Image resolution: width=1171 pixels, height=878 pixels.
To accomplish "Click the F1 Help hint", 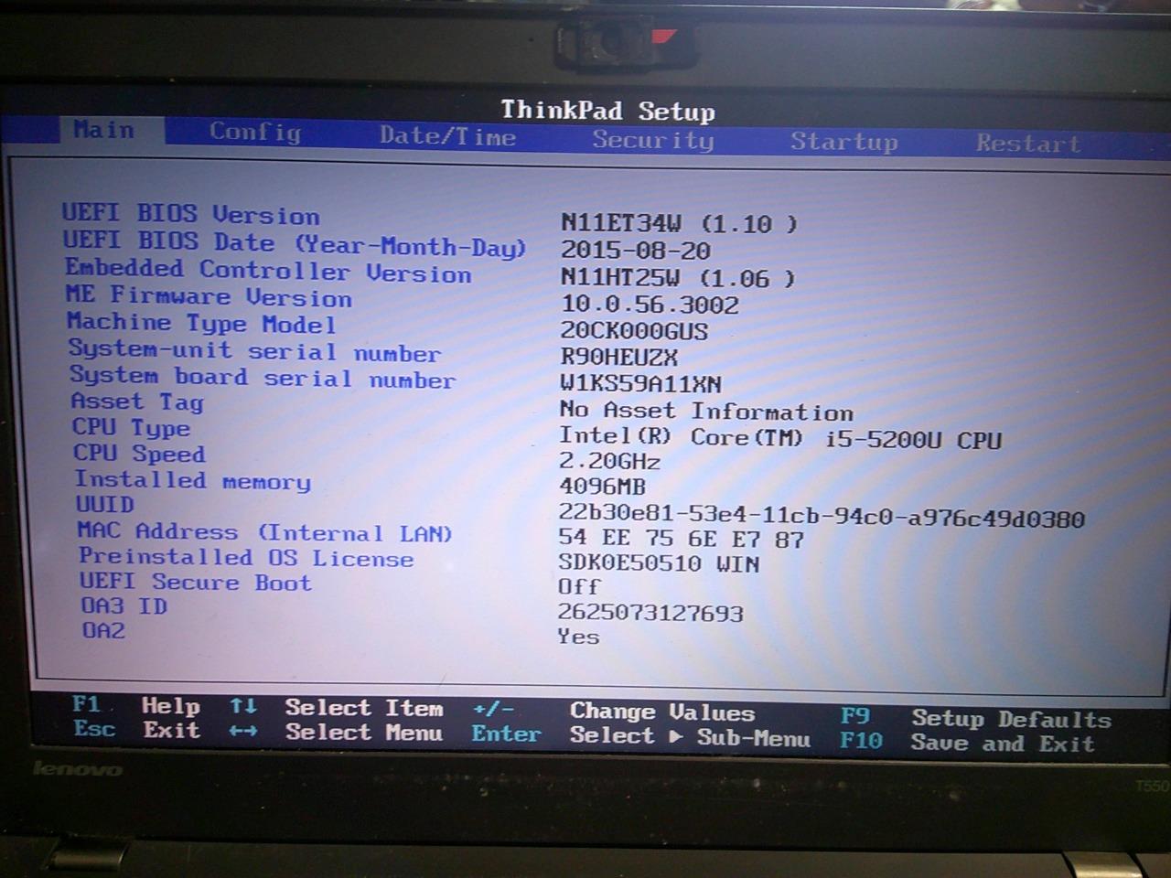I will 136,705.
